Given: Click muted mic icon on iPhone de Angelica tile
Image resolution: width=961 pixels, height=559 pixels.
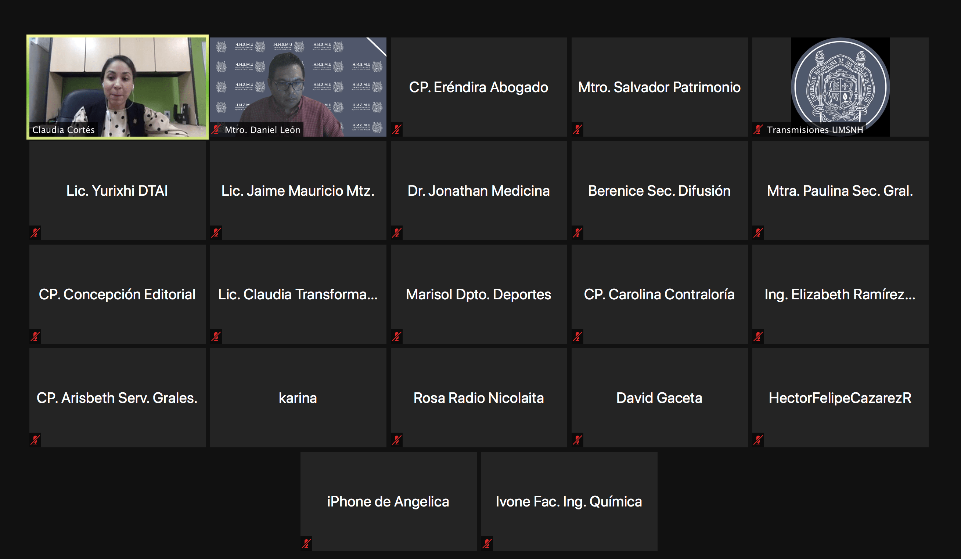Looking at the screenshot, I should (306, 543).
